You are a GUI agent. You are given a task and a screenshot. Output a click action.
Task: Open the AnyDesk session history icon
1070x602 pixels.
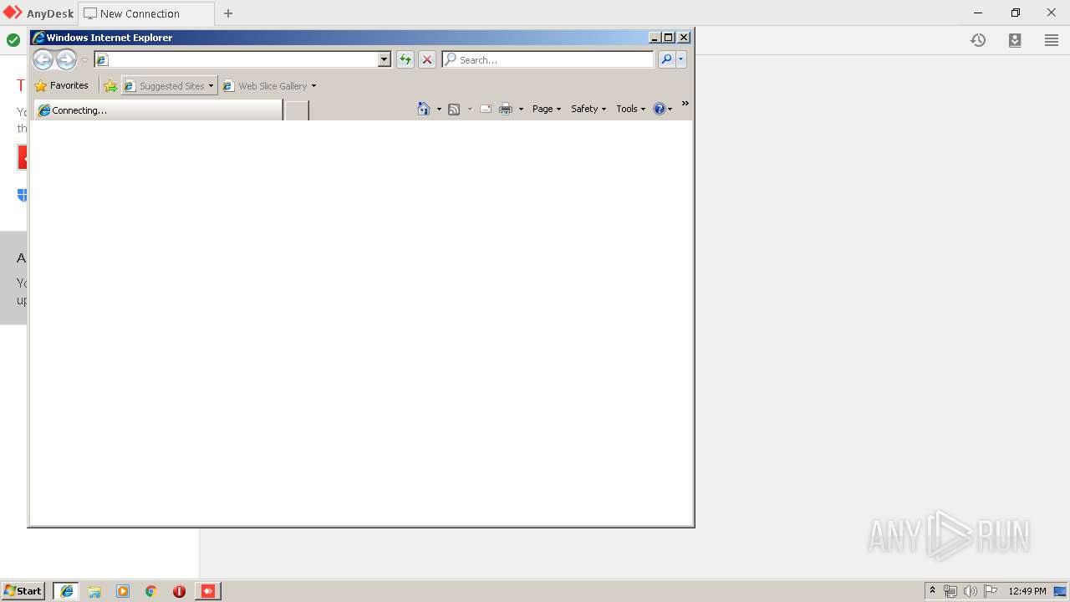pos(978,40)
